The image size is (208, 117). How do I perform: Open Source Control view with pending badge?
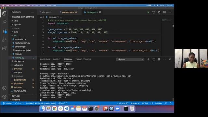tap(4, 31)
